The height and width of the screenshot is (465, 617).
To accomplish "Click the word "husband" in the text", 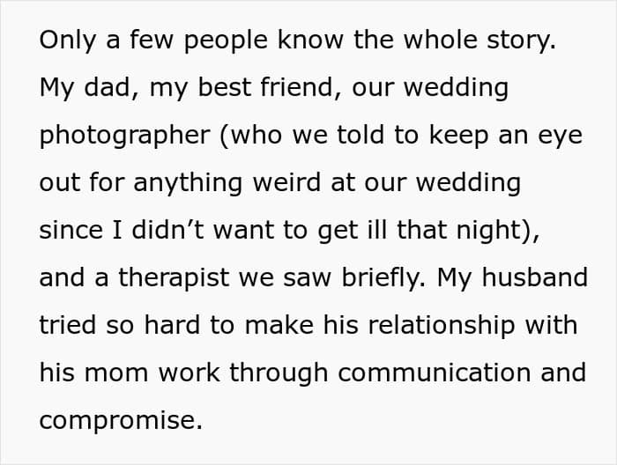I will [x=535, y=277].
